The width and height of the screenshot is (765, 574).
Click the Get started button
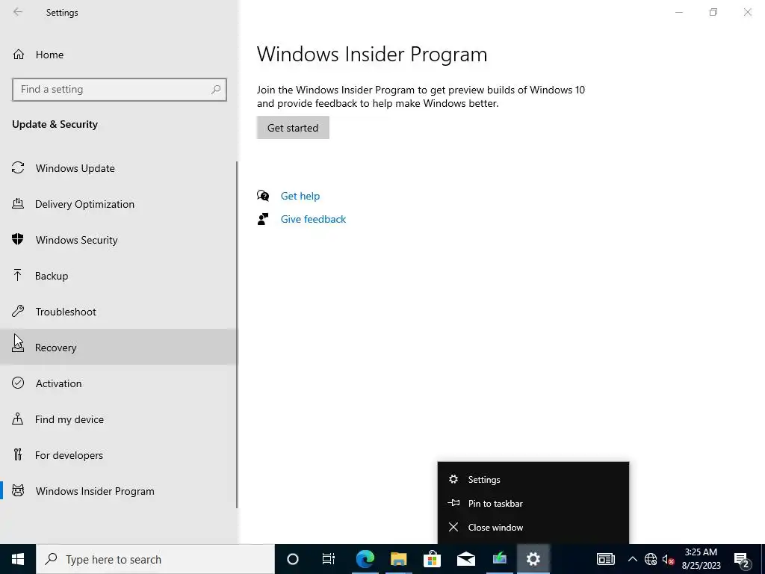(x=293, y=127)
